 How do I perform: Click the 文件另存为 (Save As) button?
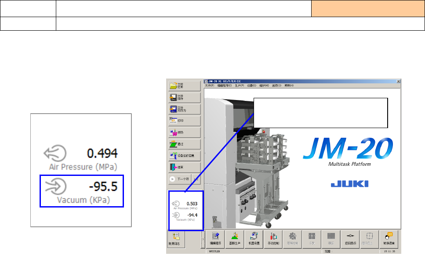184,109
